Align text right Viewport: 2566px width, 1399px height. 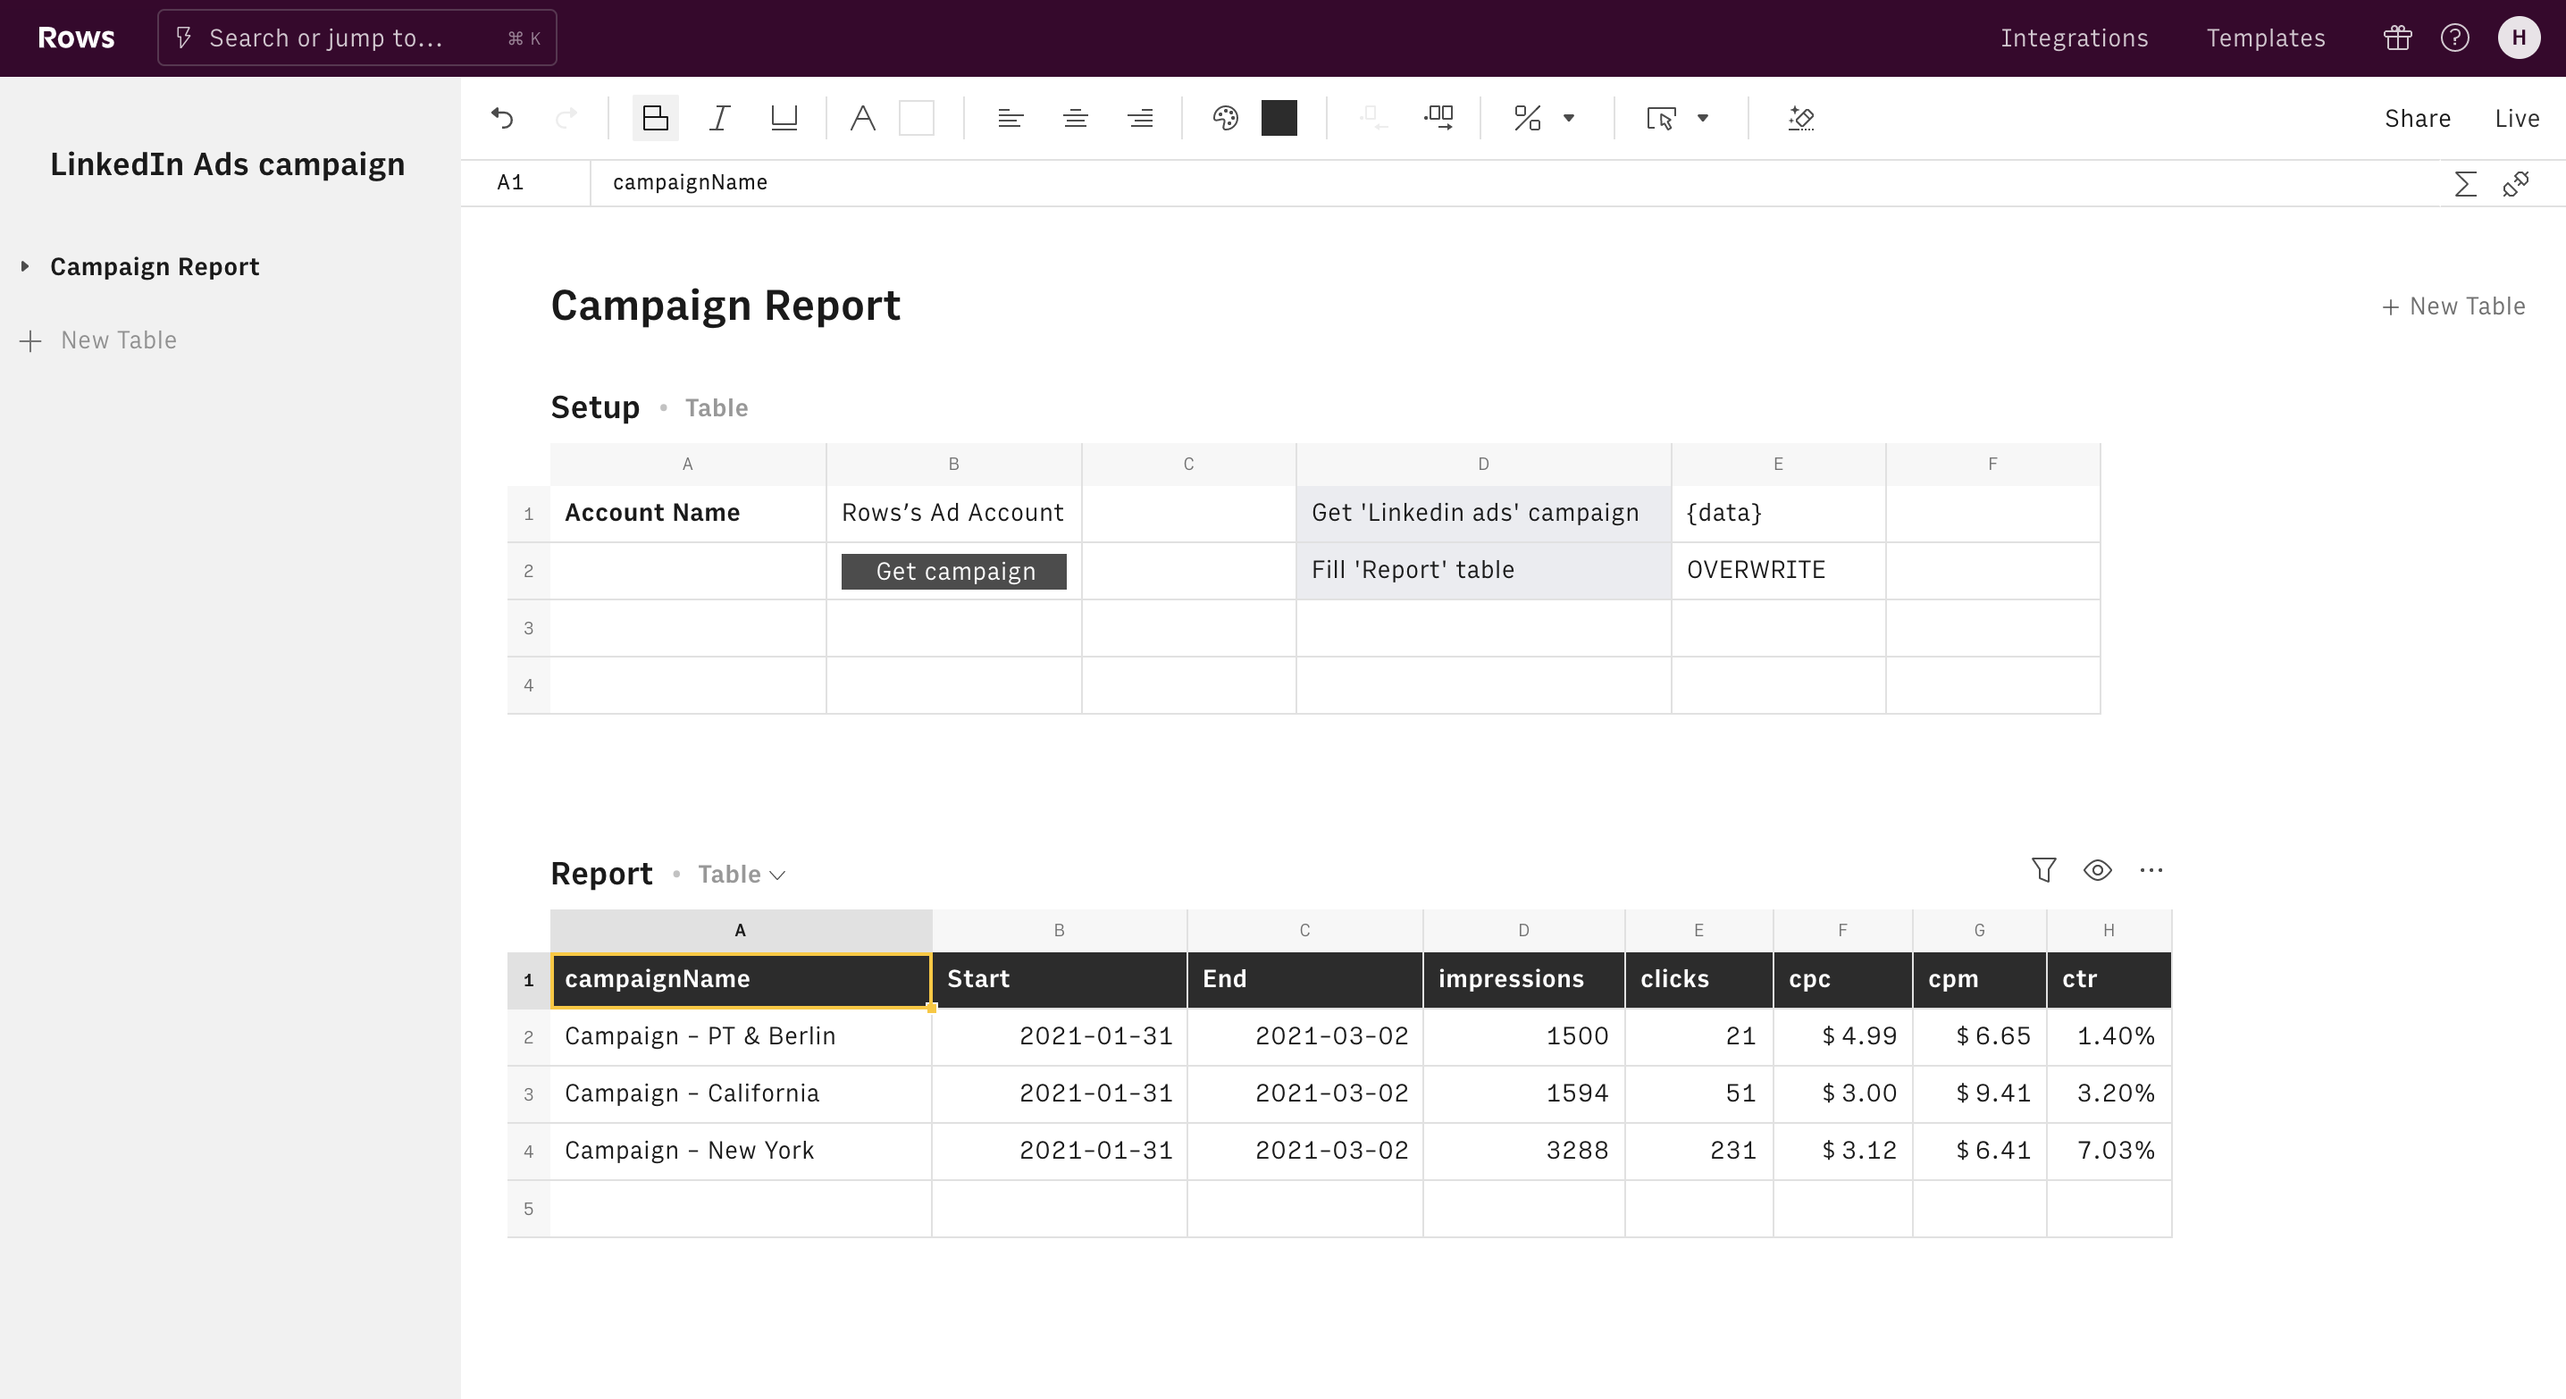pos(1139,119)
